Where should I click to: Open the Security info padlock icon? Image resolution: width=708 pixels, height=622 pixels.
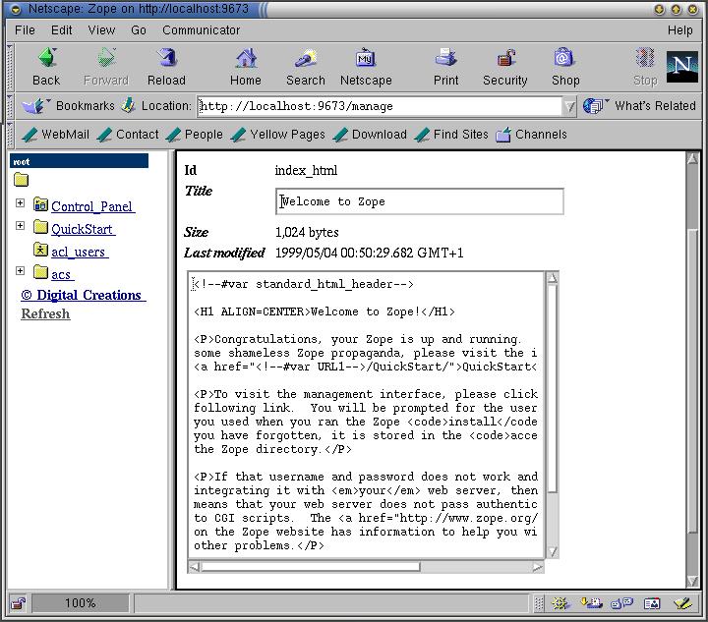(x=505, y=58)
